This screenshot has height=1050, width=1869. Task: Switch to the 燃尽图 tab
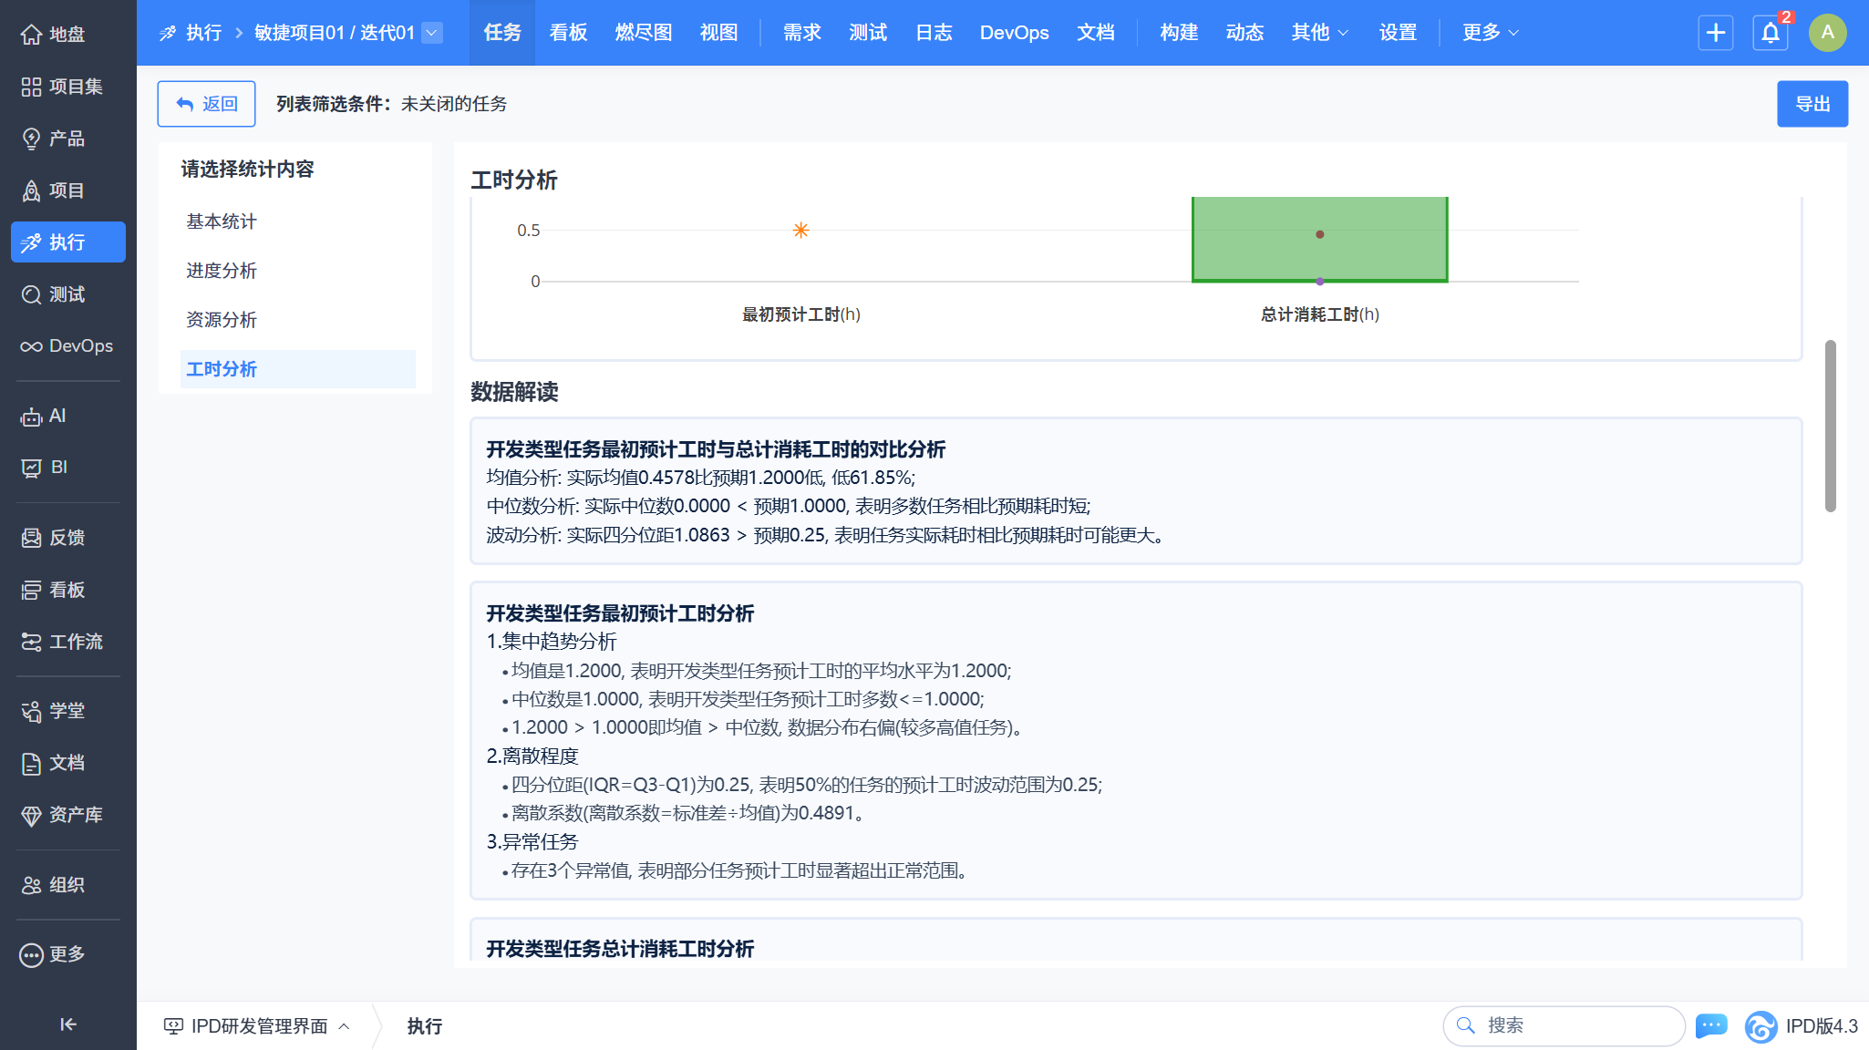(x=643, y=33)
